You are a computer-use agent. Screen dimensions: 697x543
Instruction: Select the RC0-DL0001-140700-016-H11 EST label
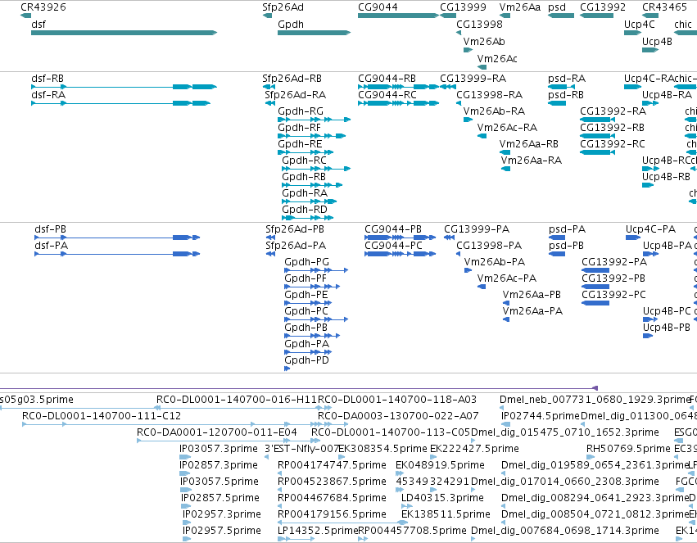coord(237,400)
